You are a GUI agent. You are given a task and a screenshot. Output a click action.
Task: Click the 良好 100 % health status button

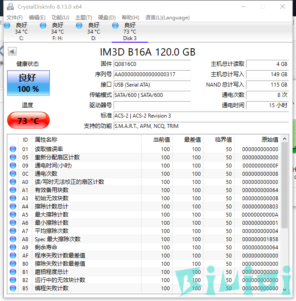tap(28, 83)
